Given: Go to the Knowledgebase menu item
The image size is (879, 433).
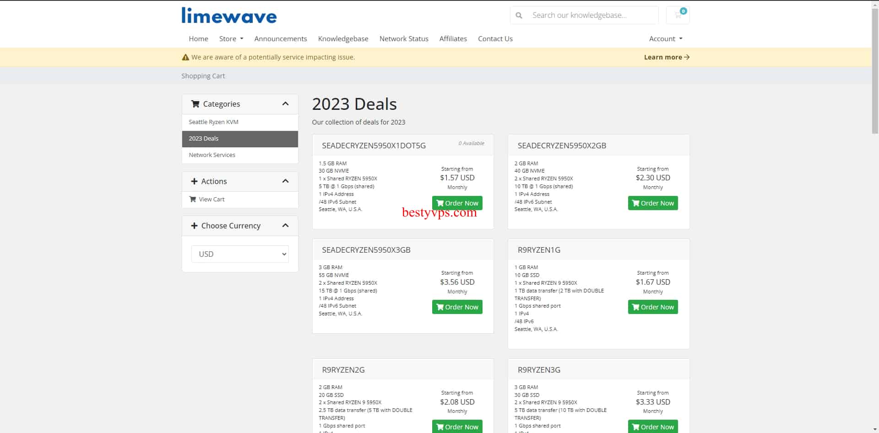Looking at the screenshot, I should click(343, 39).
